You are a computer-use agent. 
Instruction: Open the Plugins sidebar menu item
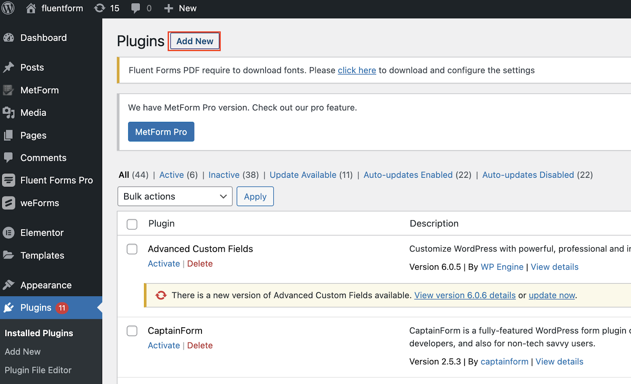36,308
